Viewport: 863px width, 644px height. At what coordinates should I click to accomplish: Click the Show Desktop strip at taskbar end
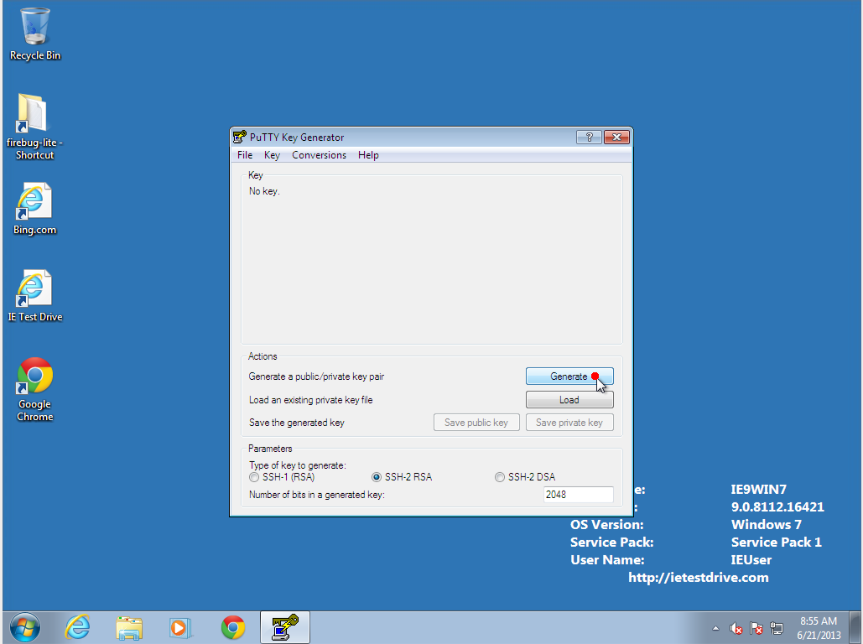tap(855, 627)
